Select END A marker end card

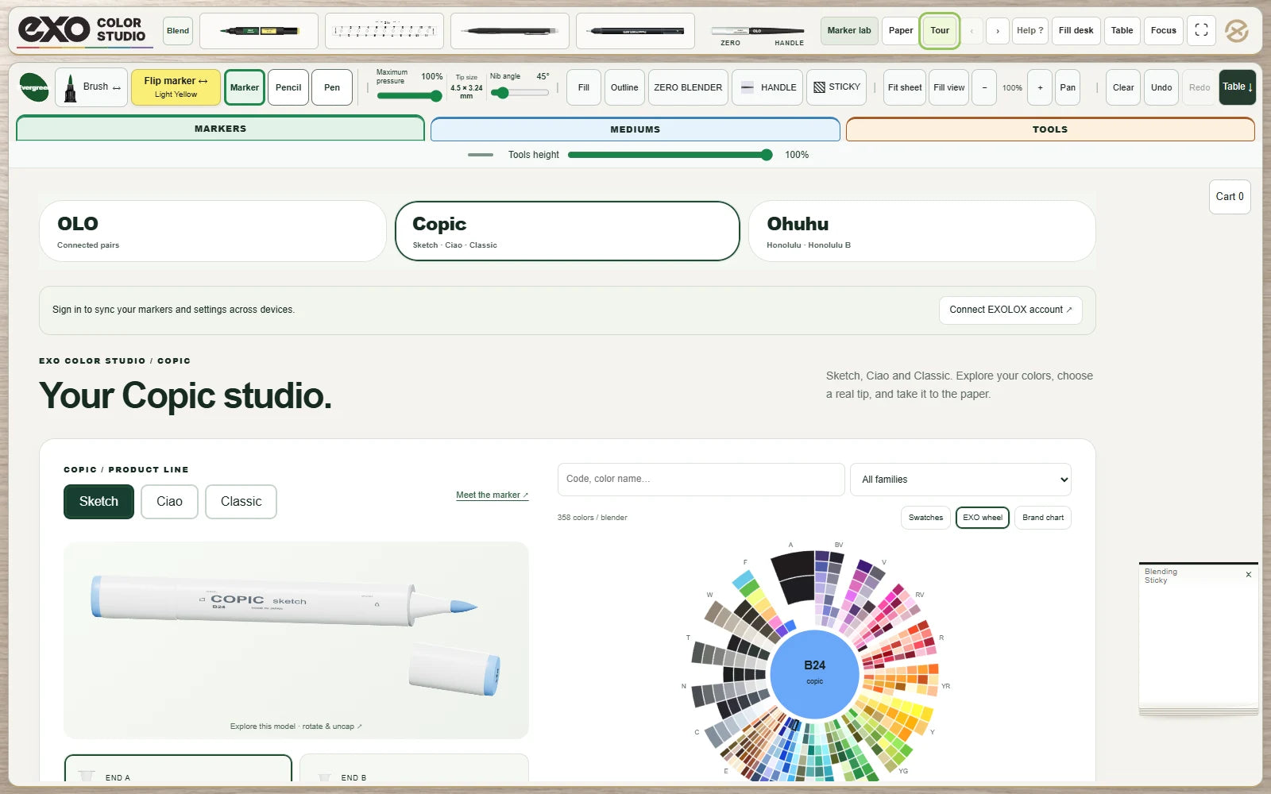[x=178, y=769]
